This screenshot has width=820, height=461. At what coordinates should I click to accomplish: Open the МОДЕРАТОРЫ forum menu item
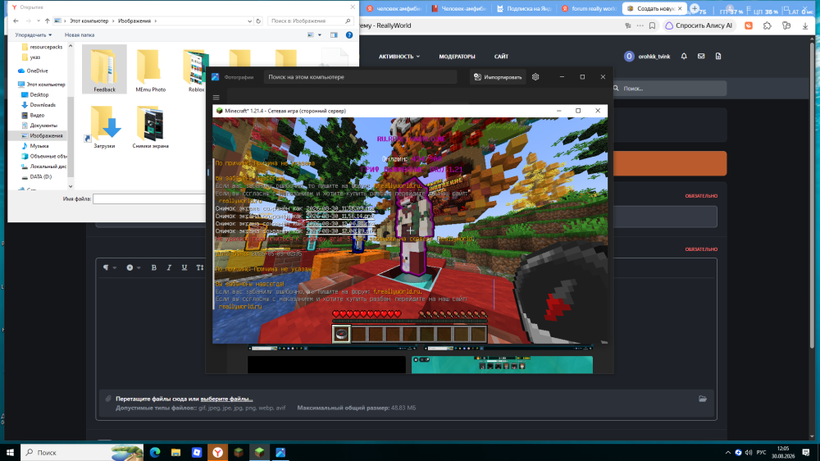click(x=457, y=57)
